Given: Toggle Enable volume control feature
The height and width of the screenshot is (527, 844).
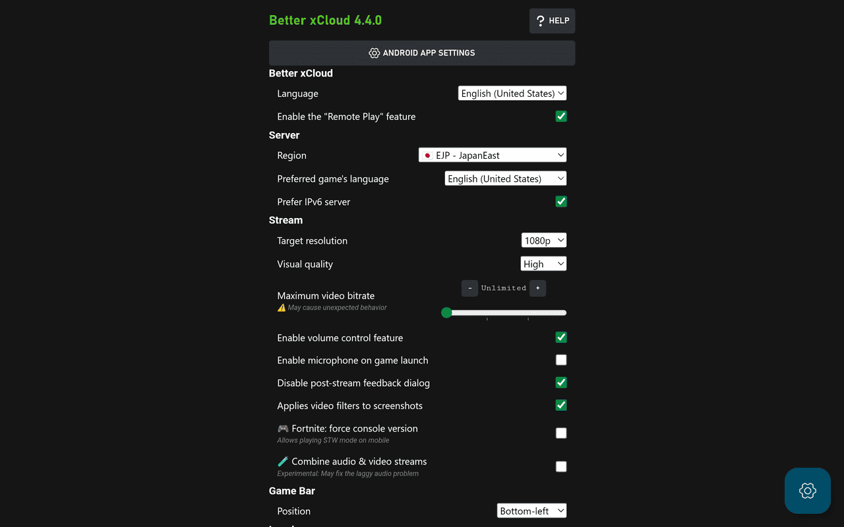Looking at the screenshot, I should [561, 337].
